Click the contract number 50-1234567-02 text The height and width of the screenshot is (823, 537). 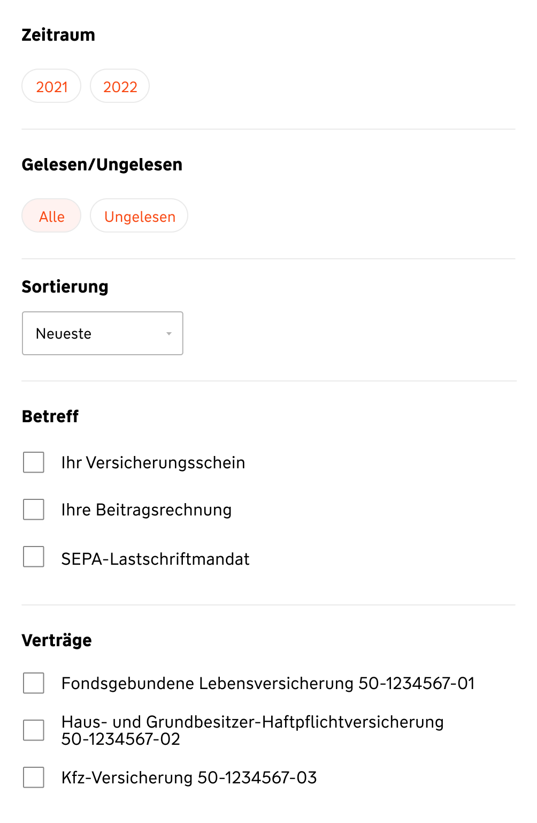[x=120, y=739]
